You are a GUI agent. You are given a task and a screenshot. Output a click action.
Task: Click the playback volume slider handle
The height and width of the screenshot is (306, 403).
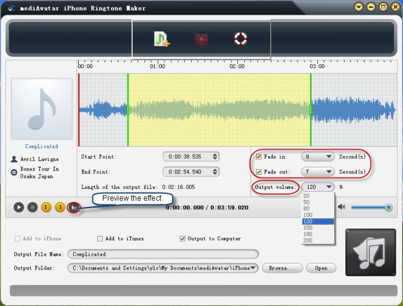(388, 208)
